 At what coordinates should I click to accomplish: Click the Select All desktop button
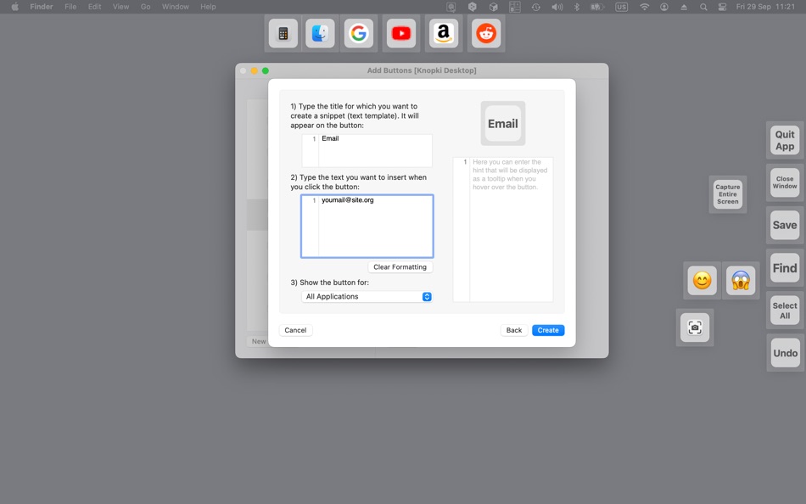(x=785, y=311)
